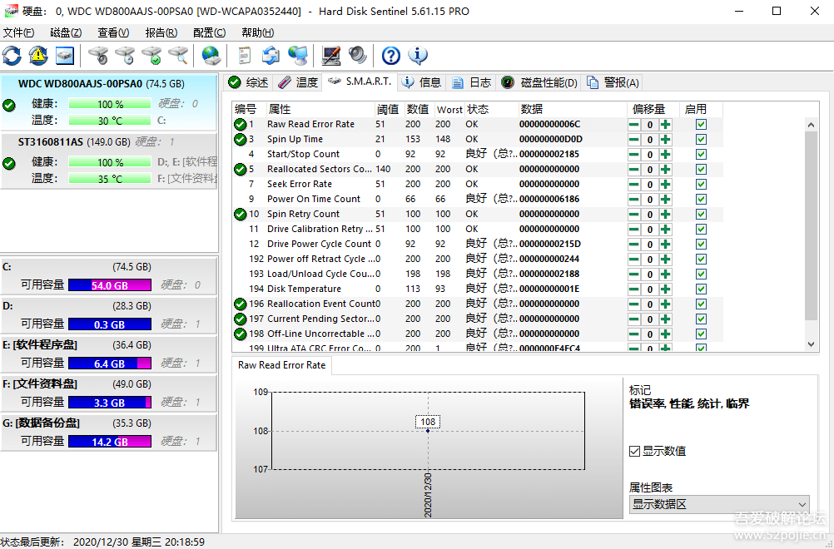Screen dimensions: 834x549
Task: Open the 帮助(H) menu
Action: pos(257,33)
